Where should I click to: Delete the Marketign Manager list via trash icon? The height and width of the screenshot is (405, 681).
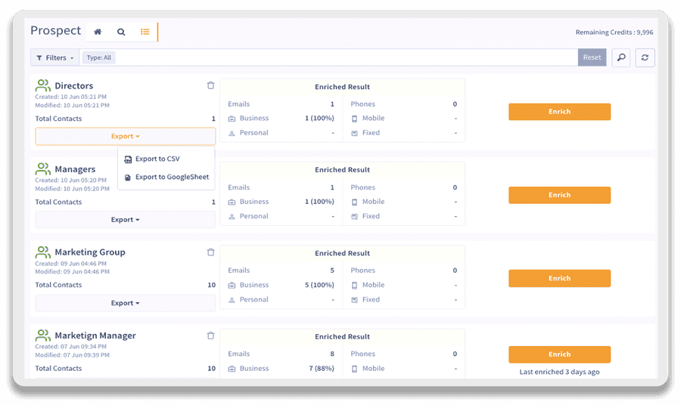tap(210, 335)
